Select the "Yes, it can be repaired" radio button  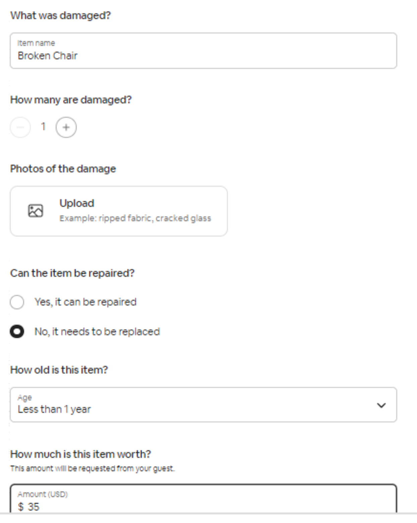(17, 302)
